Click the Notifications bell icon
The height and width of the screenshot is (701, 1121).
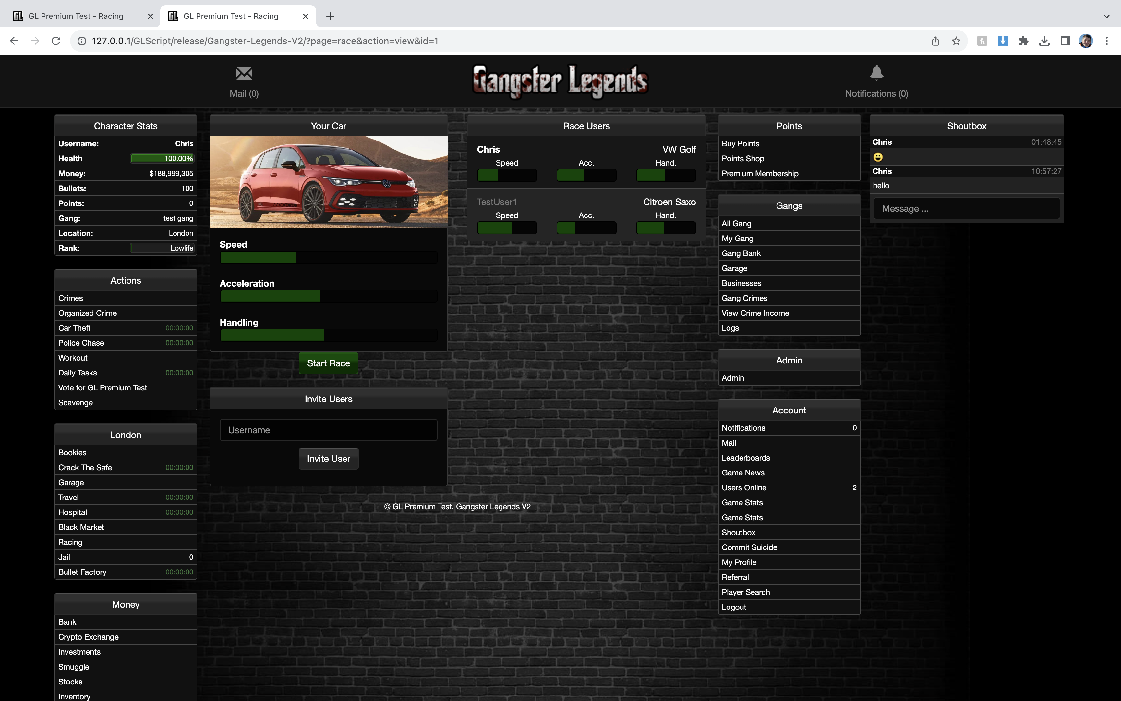[x=876, y=73]
